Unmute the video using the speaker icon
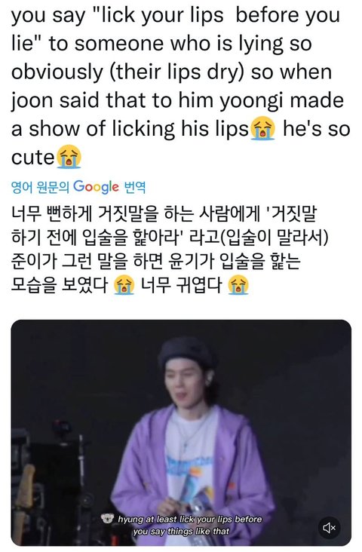 click(330, 527)
